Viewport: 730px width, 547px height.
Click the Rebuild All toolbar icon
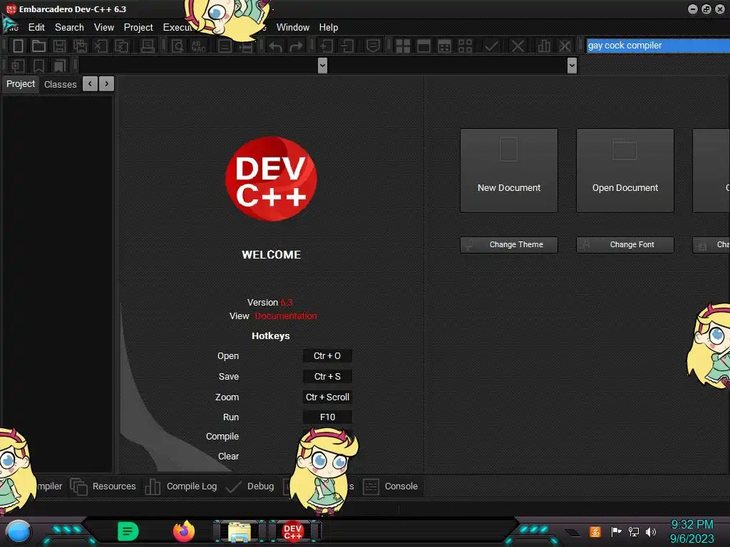tap(465, 46)
